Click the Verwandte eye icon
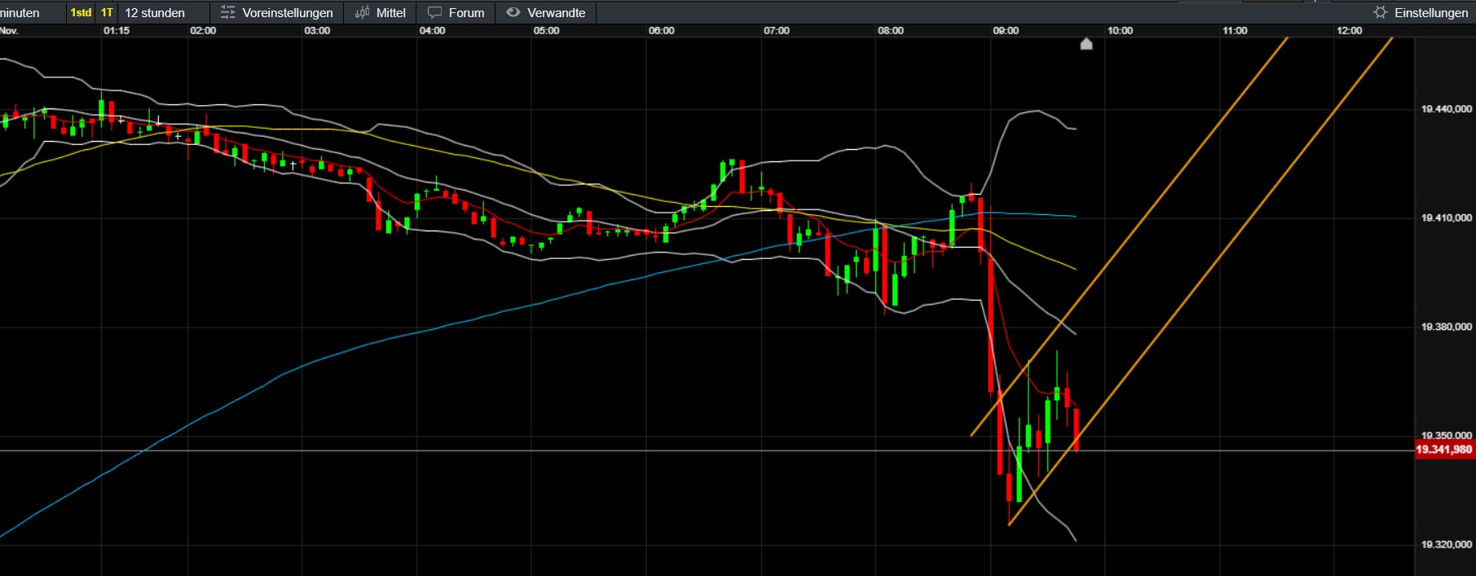Image resolution: width=1476 pixels, height=576 pixels. [513, 12]
